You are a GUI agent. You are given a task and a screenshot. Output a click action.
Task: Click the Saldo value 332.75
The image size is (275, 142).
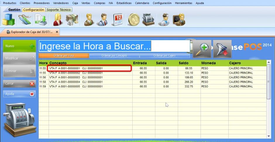coord(189,87)
